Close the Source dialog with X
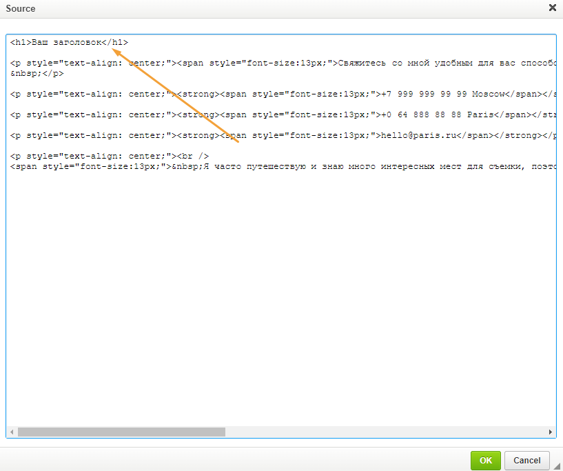The height and width of the screenshot is (471, 563). [x=553, y=8]
